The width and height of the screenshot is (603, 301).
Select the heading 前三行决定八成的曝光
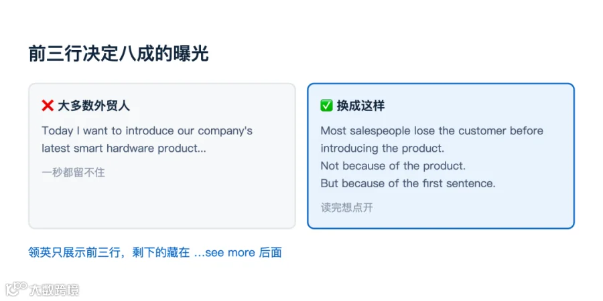click(x=119, y=54)
